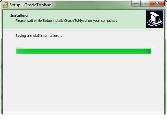167x119 pixels.
Task: Click the word "Setup" in the window title
Action: tap(15, 5)
